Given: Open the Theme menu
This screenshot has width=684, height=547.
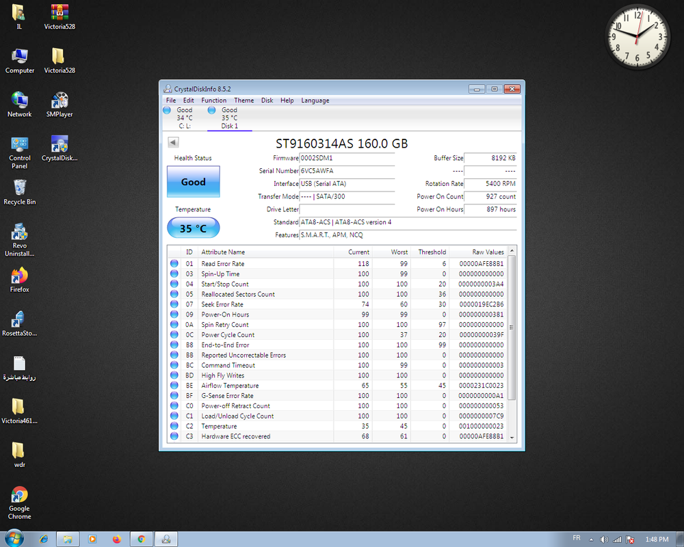Looking at the screenshot, I should 244,101.
